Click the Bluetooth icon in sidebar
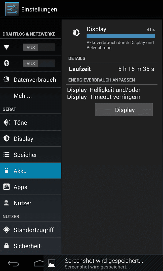 [6, 63]
